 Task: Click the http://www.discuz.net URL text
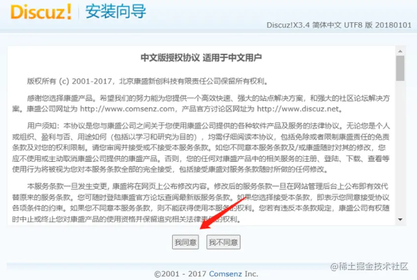click(x=298, y=109)
